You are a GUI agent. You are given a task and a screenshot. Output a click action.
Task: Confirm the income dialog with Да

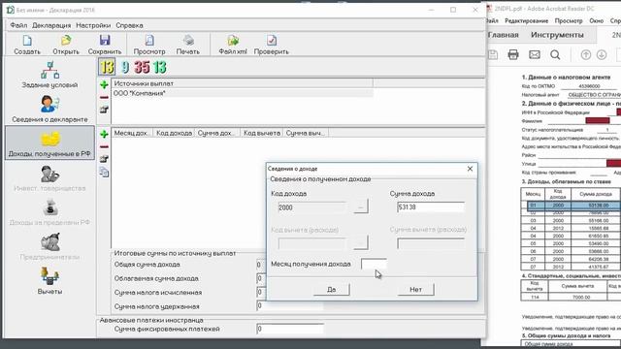pos(332,289)
